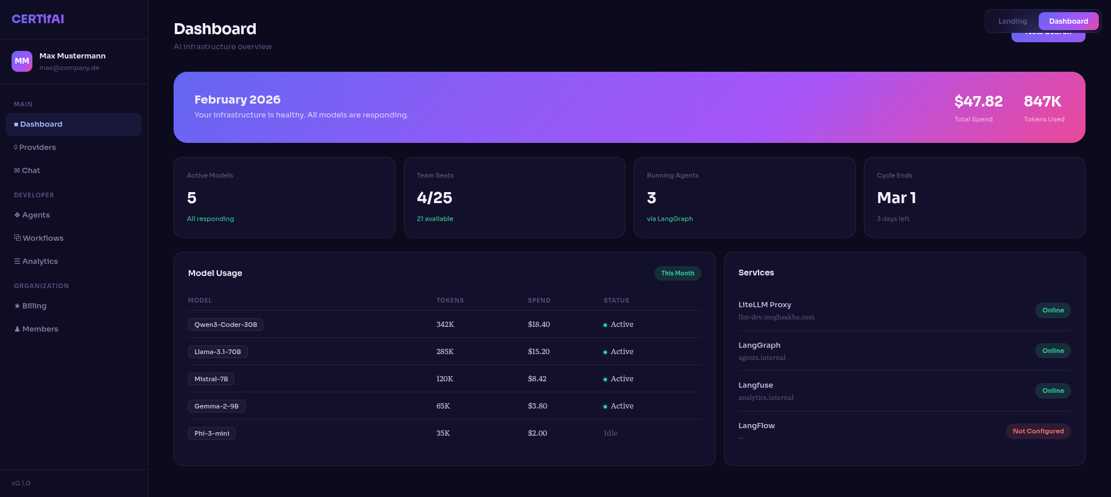Click the Llama-3.1-70B model tag

coord(218,352)
